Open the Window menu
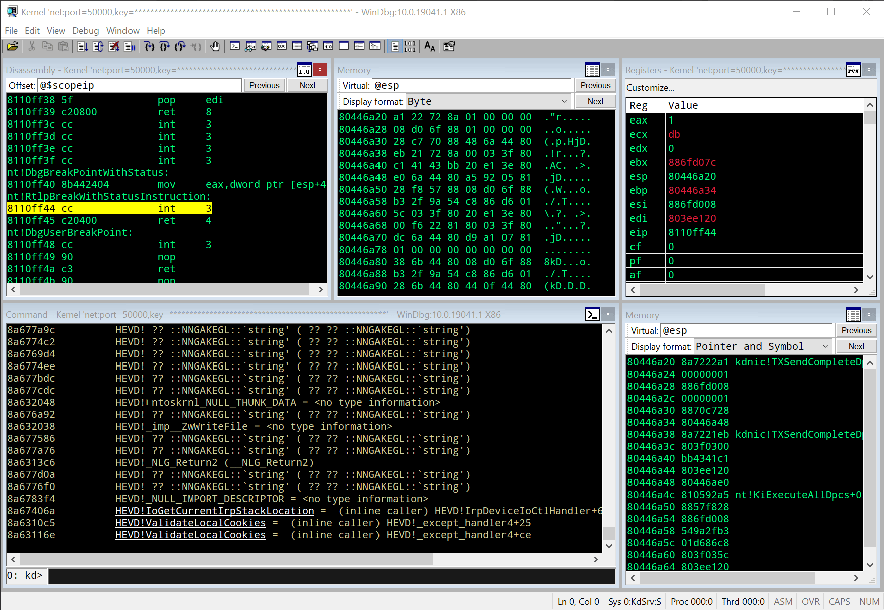Screen dimensions: 884x610 123,31
